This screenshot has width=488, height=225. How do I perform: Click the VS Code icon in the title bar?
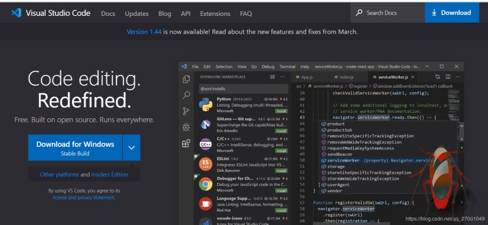click(x=184, y=66)
